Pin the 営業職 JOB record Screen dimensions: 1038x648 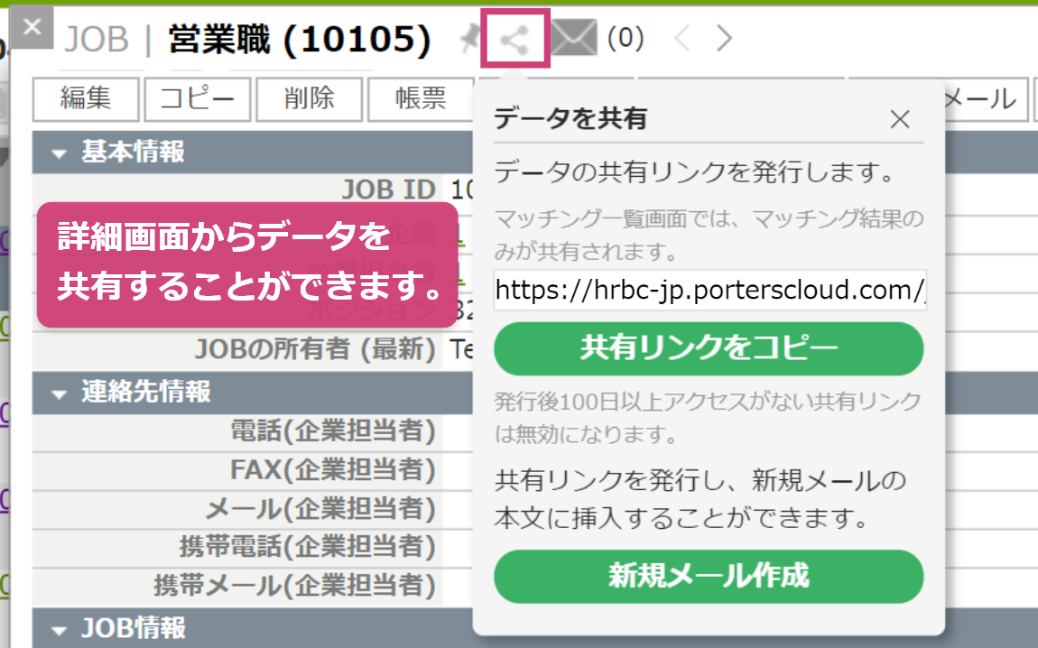click(471, 38)
